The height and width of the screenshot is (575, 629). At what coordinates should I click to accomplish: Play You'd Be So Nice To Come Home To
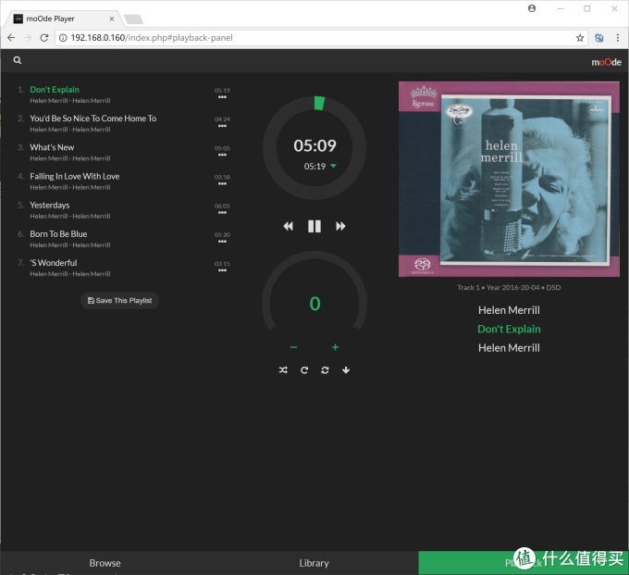point(93,119)
